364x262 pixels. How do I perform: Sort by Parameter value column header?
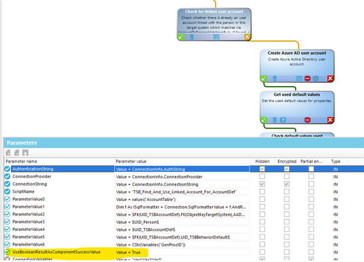coord(182,162)
